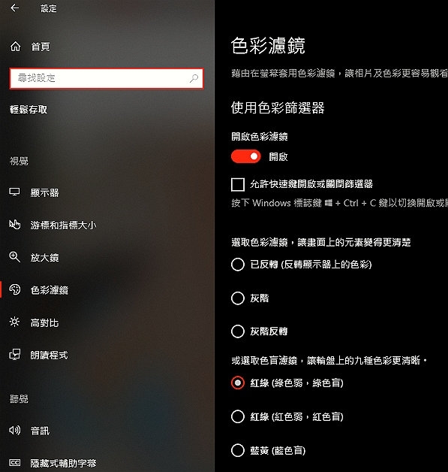The width and height of the screenshot is (448, 472).
Task: Open the 首頁 home icon
Action: [x=15, y=47]
